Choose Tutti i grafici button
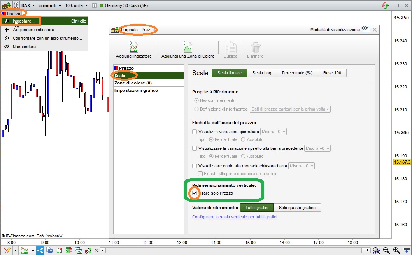The width and height of the screenshot is (412, 255). [257, 208]
